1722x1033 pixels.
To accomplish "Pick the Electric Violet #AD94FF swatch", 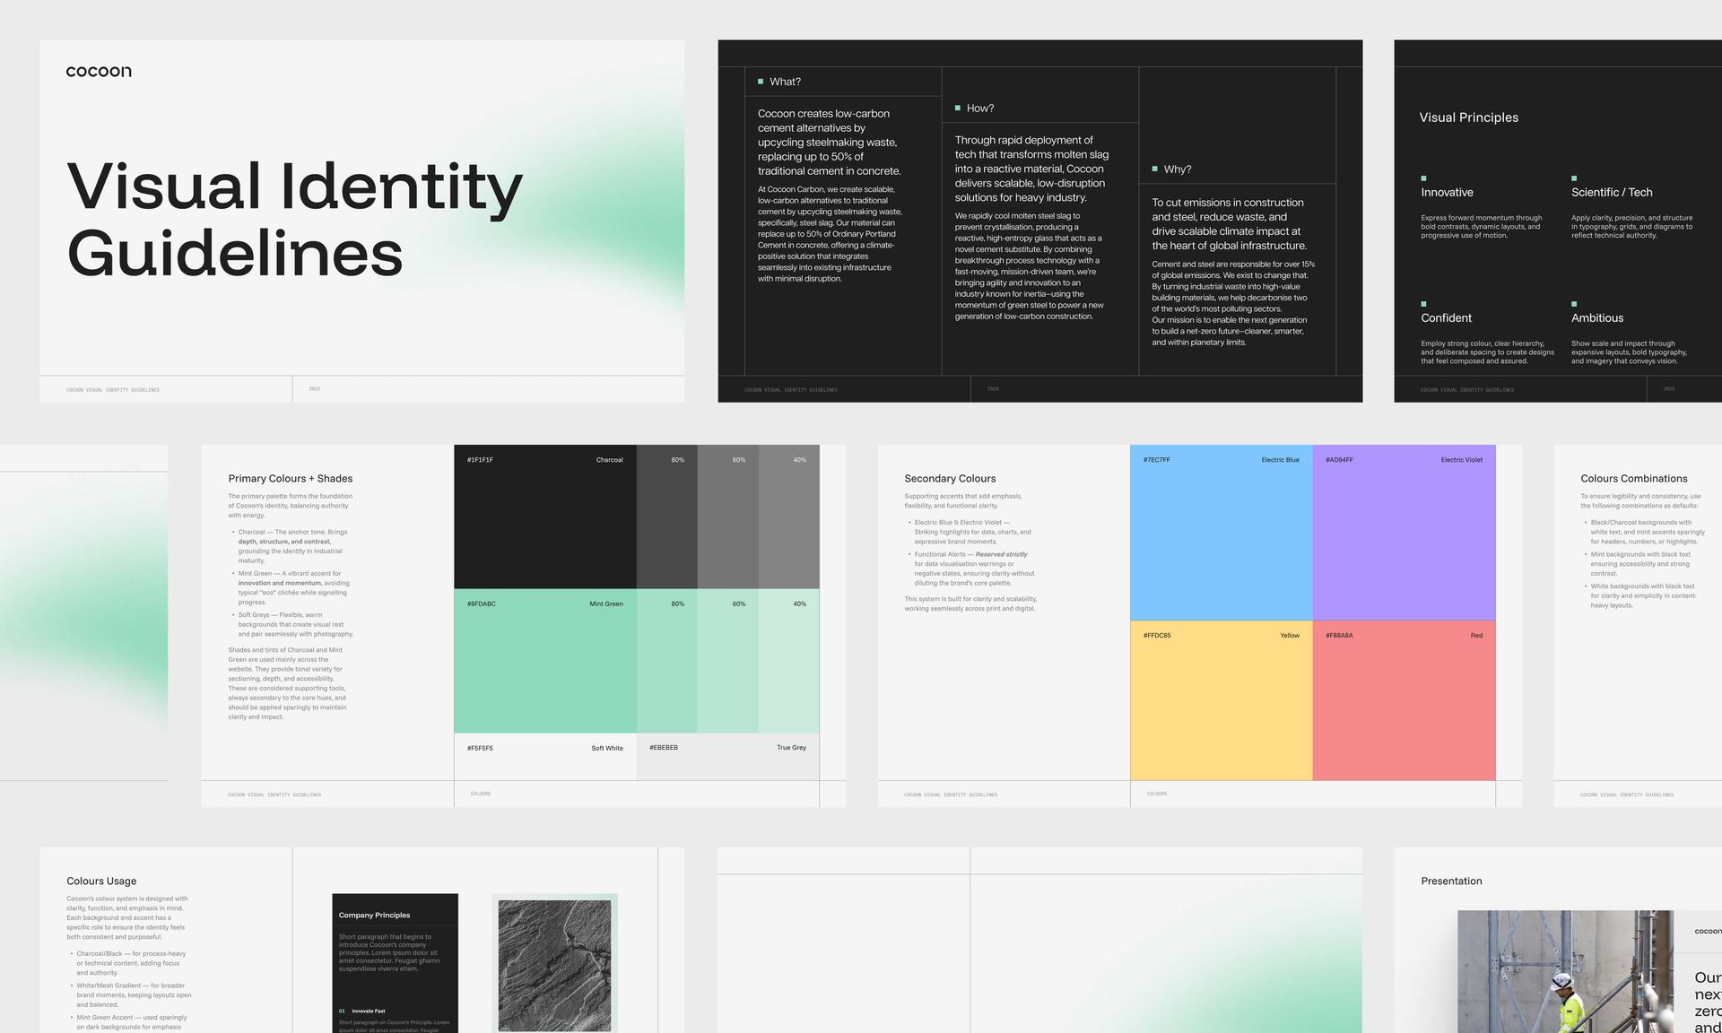I will click(1405, 533).
